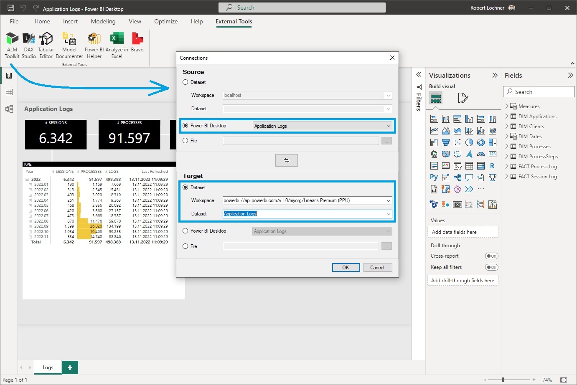
Task: Open the source Application Logs dropdown
Action: tap(389, 126)
